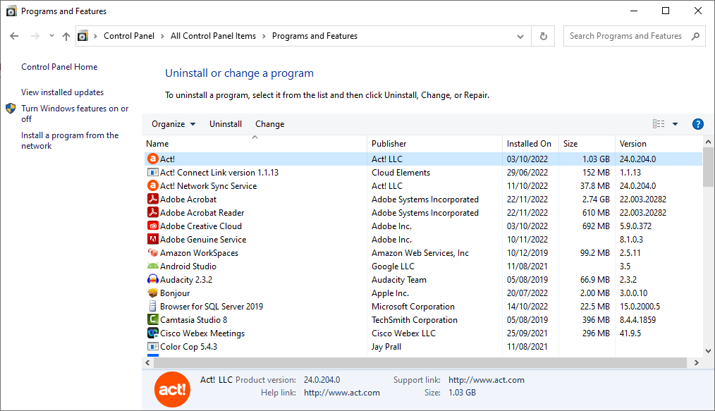The image size is (715, 411).
Task: Click the Amazon WorkSpaces icon
Action: pos(153,253)
